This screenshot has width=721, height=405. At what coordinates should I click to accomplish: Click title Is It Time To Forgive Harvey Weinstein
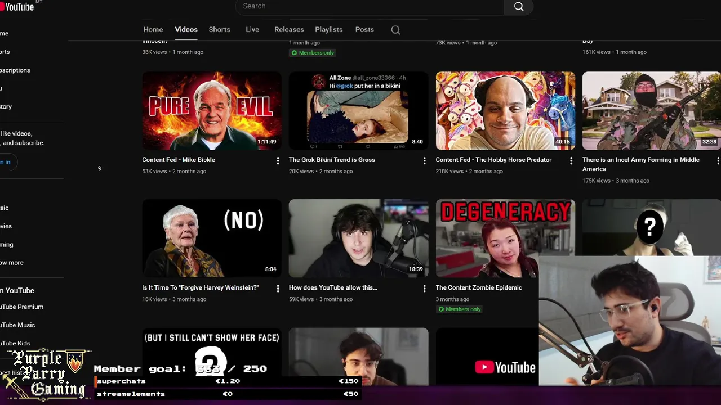tap(200, 287)
